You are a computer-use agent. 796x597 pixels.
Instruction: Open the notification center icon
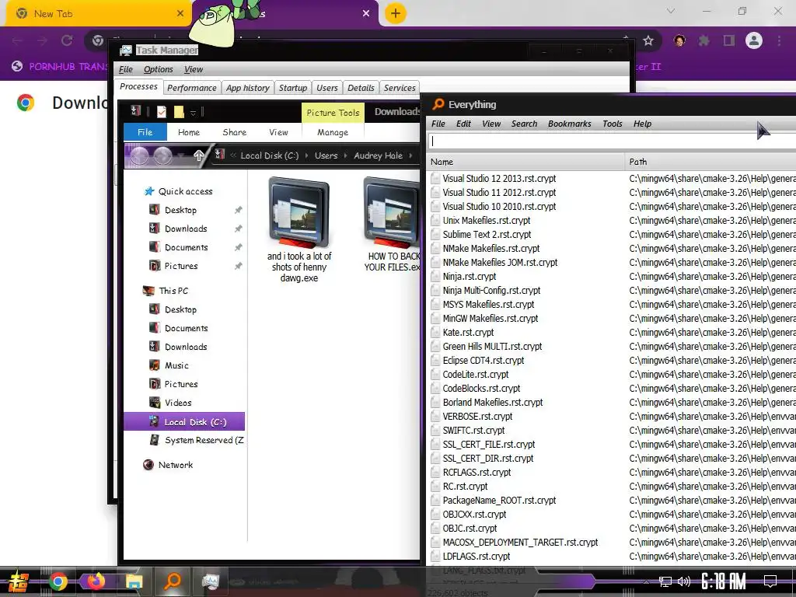coord(770,581)
